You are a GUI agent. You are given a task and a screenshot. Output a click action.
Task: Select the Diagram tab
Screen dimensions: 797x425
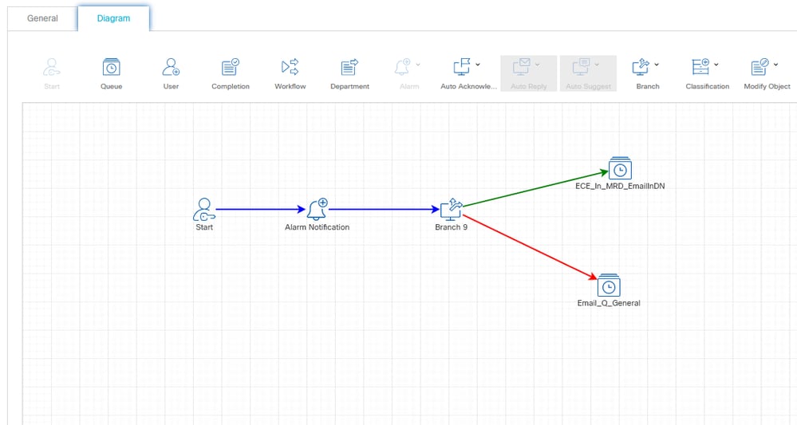click(x=113, y=18)
